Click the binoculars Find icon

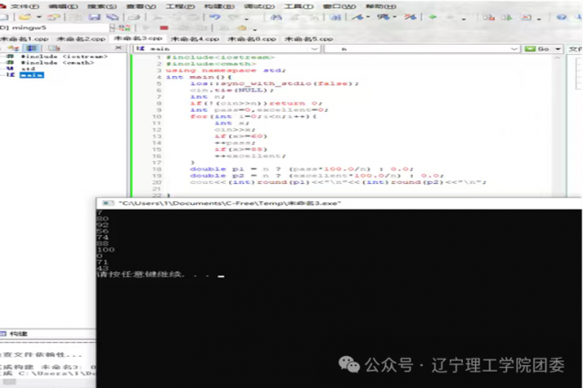(x=276, y=17)
